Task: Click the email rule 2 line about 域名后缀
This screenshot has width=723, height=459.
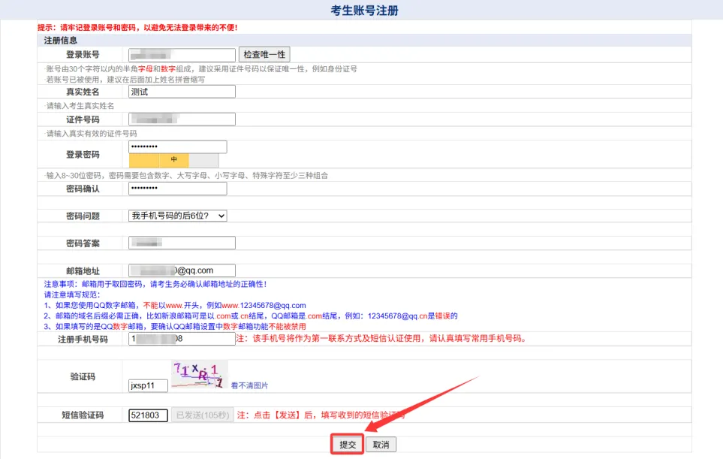Action: tap(251, 316)
